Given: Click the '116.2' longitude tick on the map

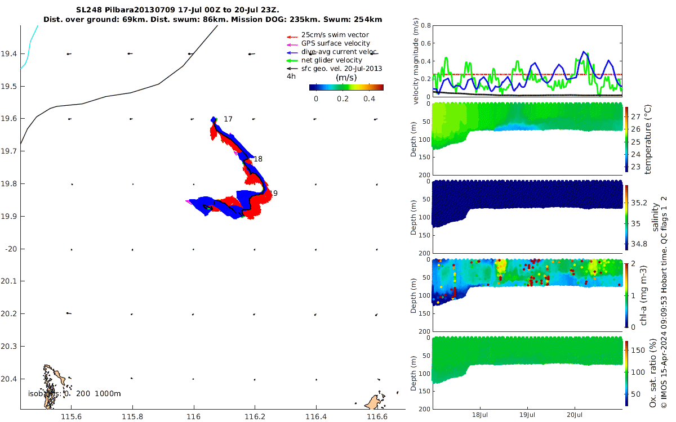Looking at the screenshot, I should tap(255, 417).
